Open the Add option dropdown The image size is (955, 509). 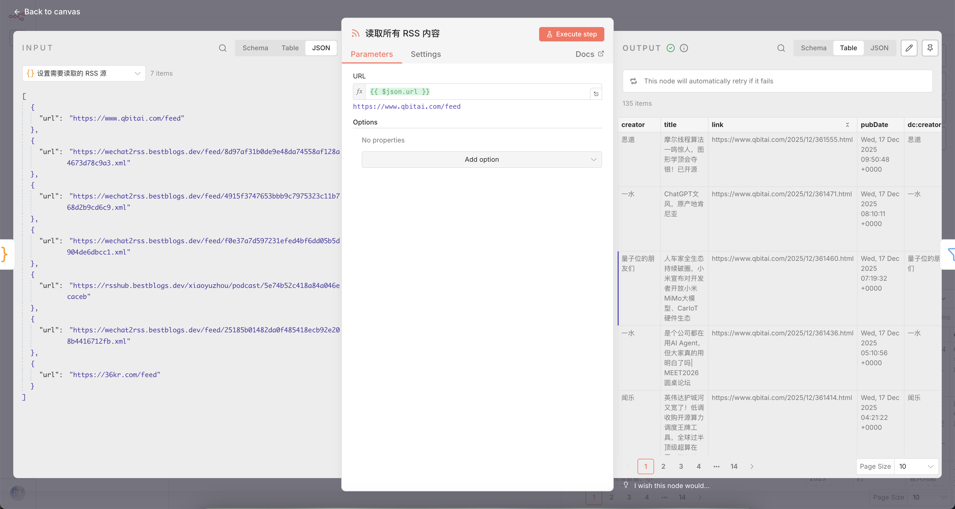(x=481, y=159)
